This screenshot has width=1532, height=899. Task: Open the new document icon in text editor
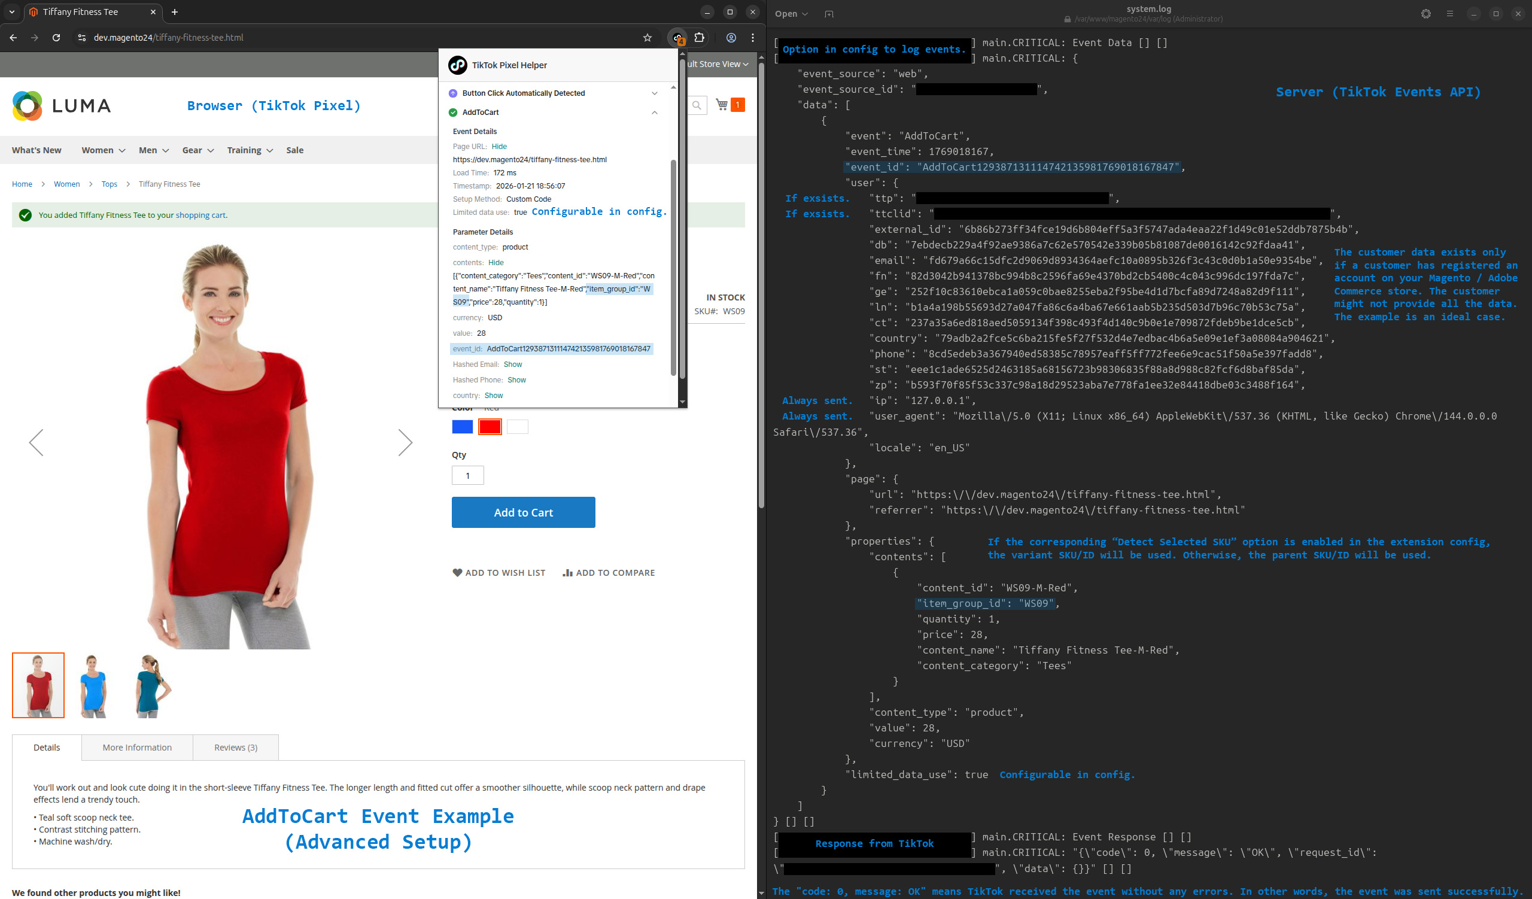tap(829, 14)
